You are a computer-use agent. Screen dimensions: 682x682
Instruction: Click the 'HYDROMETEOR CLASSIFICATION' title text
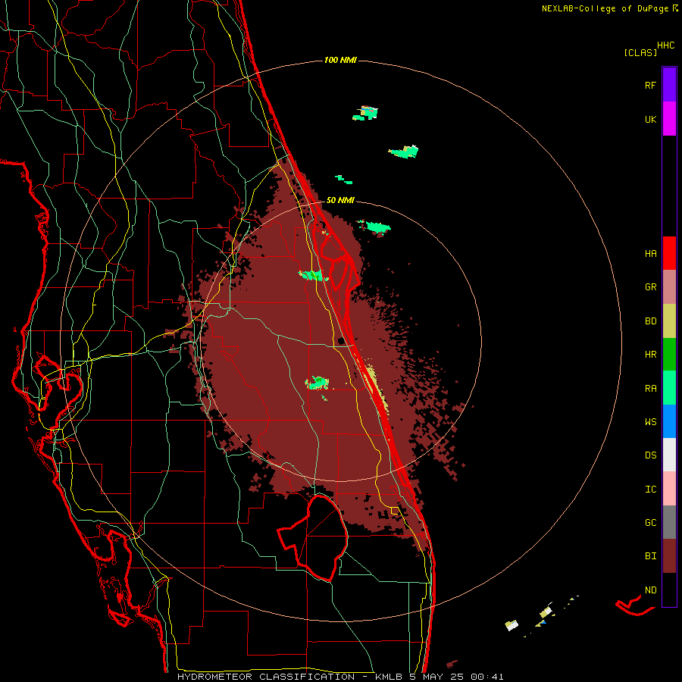coord(266,677)
